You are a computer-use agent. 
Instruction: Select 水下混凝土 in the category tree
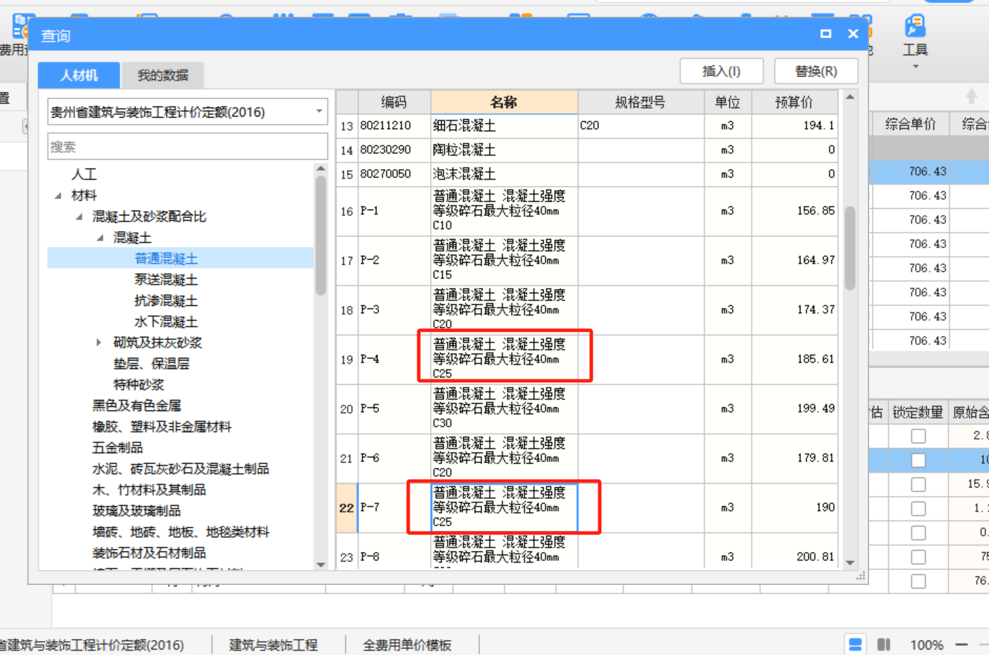tap(166, 322)
